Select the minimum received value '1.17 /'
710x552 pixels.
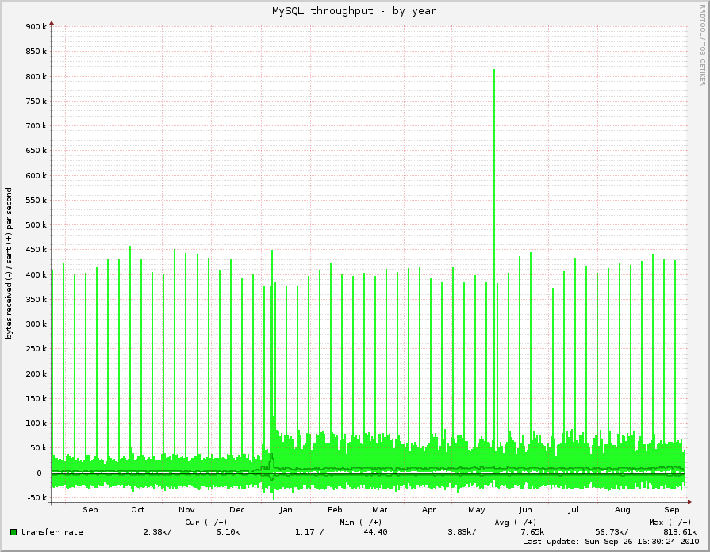[x=309, y=532]
